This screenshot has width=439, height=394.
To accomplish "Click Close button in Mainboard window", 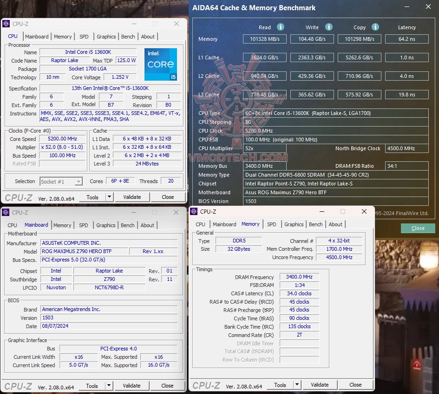I will 167,386.
